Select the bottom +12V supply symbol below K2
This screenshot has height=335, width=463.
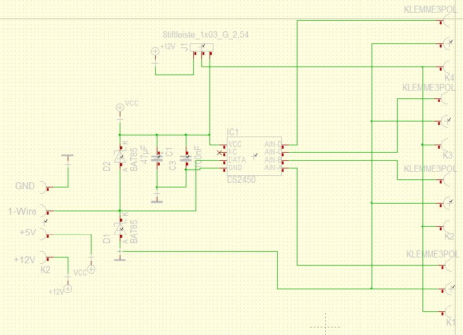[68, 289]
